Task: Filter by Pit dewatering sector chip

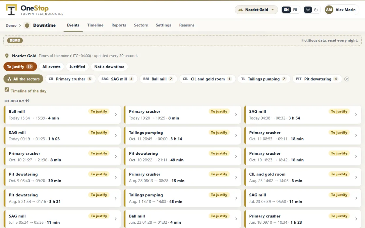Action: 317,79
